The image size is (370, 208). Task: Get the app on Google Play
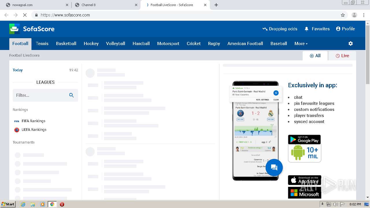pyautogui.click(x=304, y=140)
